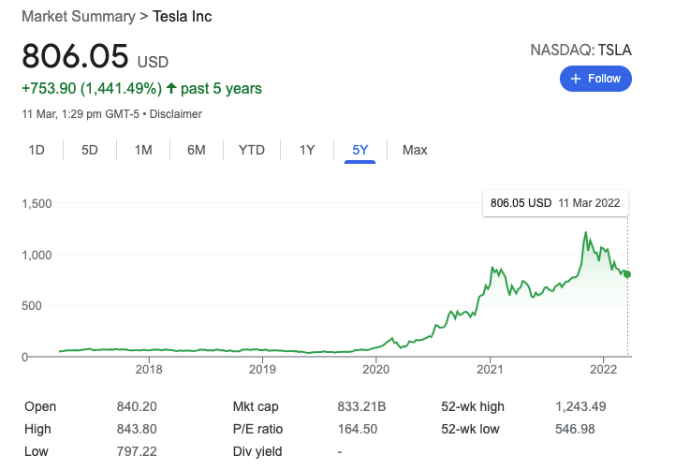This screenshot has width=675, height=470.
Task: Select the 5Y time range tab
Action: coord(360,150)
